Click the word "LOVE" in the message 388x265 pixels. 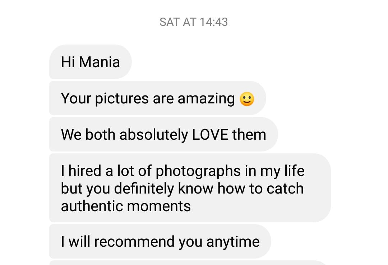(210, 135)
